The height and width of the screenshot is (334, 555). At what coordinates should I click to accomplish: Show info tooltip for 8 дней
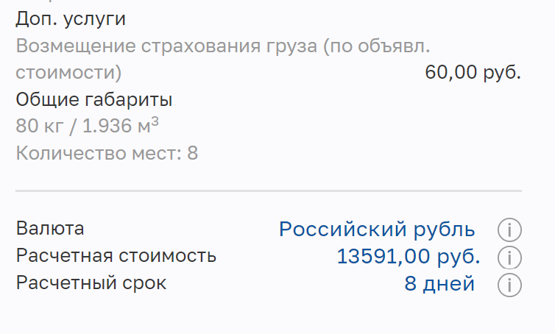click(x=509, y=285)
